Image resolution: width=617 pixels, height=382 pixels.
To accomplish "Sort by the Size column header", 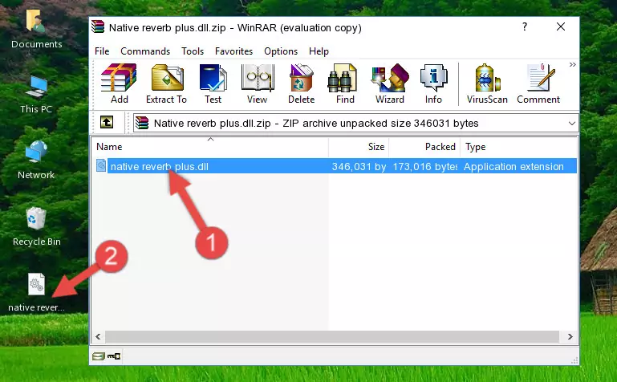I will pos(359,147).
